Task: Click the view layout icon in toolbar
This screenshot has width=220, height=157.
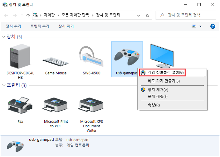Action: (x=194, y=26)
